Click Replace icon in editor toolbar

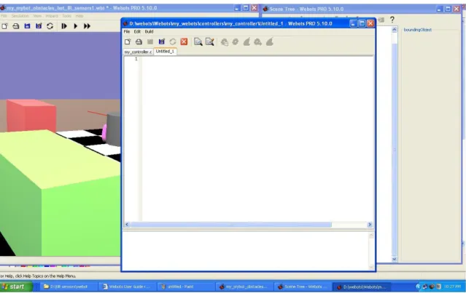click(210, 41)
